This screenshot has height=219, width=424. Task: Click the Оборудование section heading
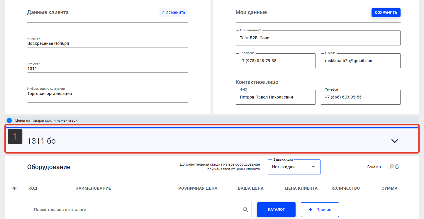tap(49, 167)
